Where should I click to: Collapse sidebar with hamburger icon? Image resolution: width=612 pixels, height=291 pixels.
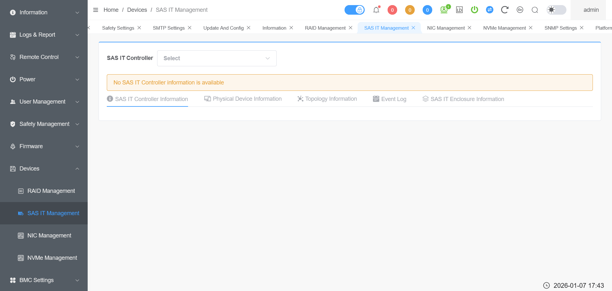coord(96,10)
